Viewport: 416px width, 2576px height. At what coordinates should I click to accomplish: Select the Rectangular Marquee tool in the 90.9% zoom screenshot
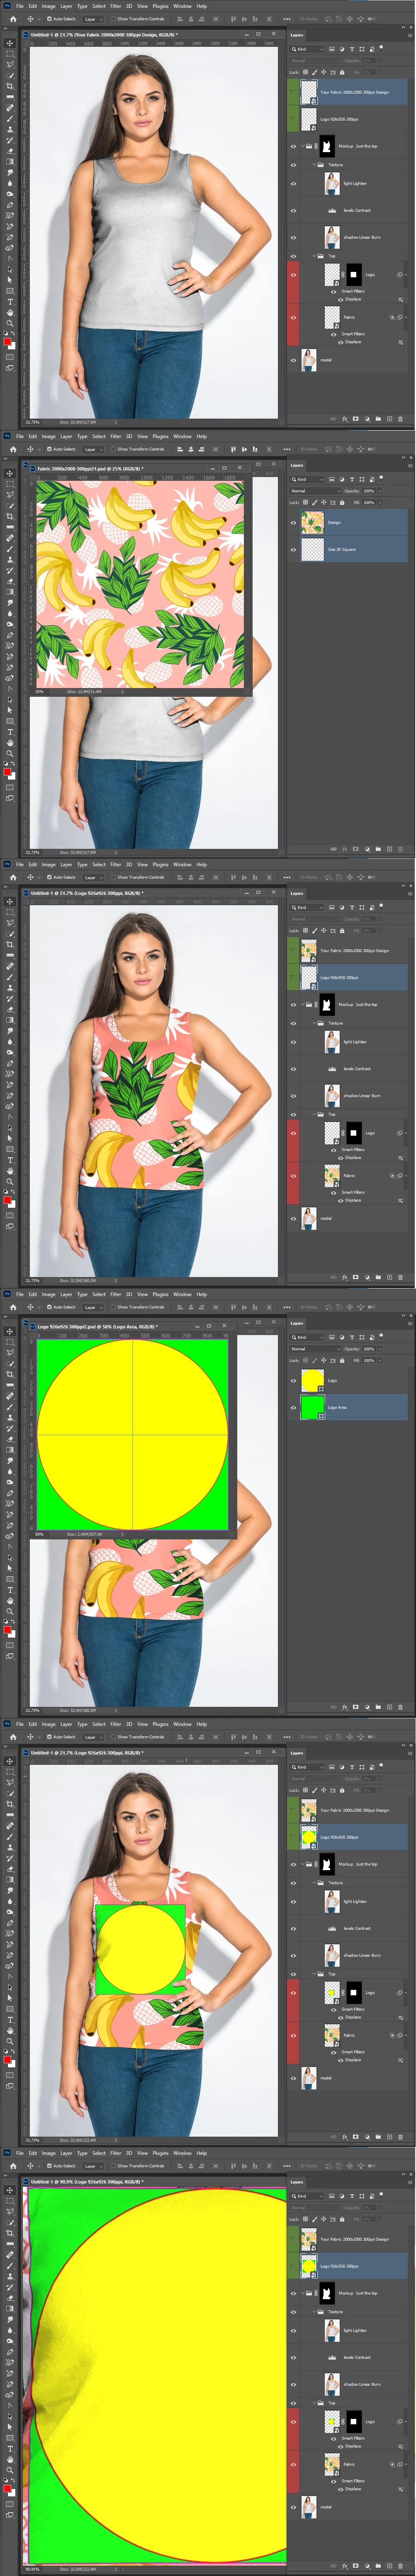pyautogui.click(x=10, y=2201)
